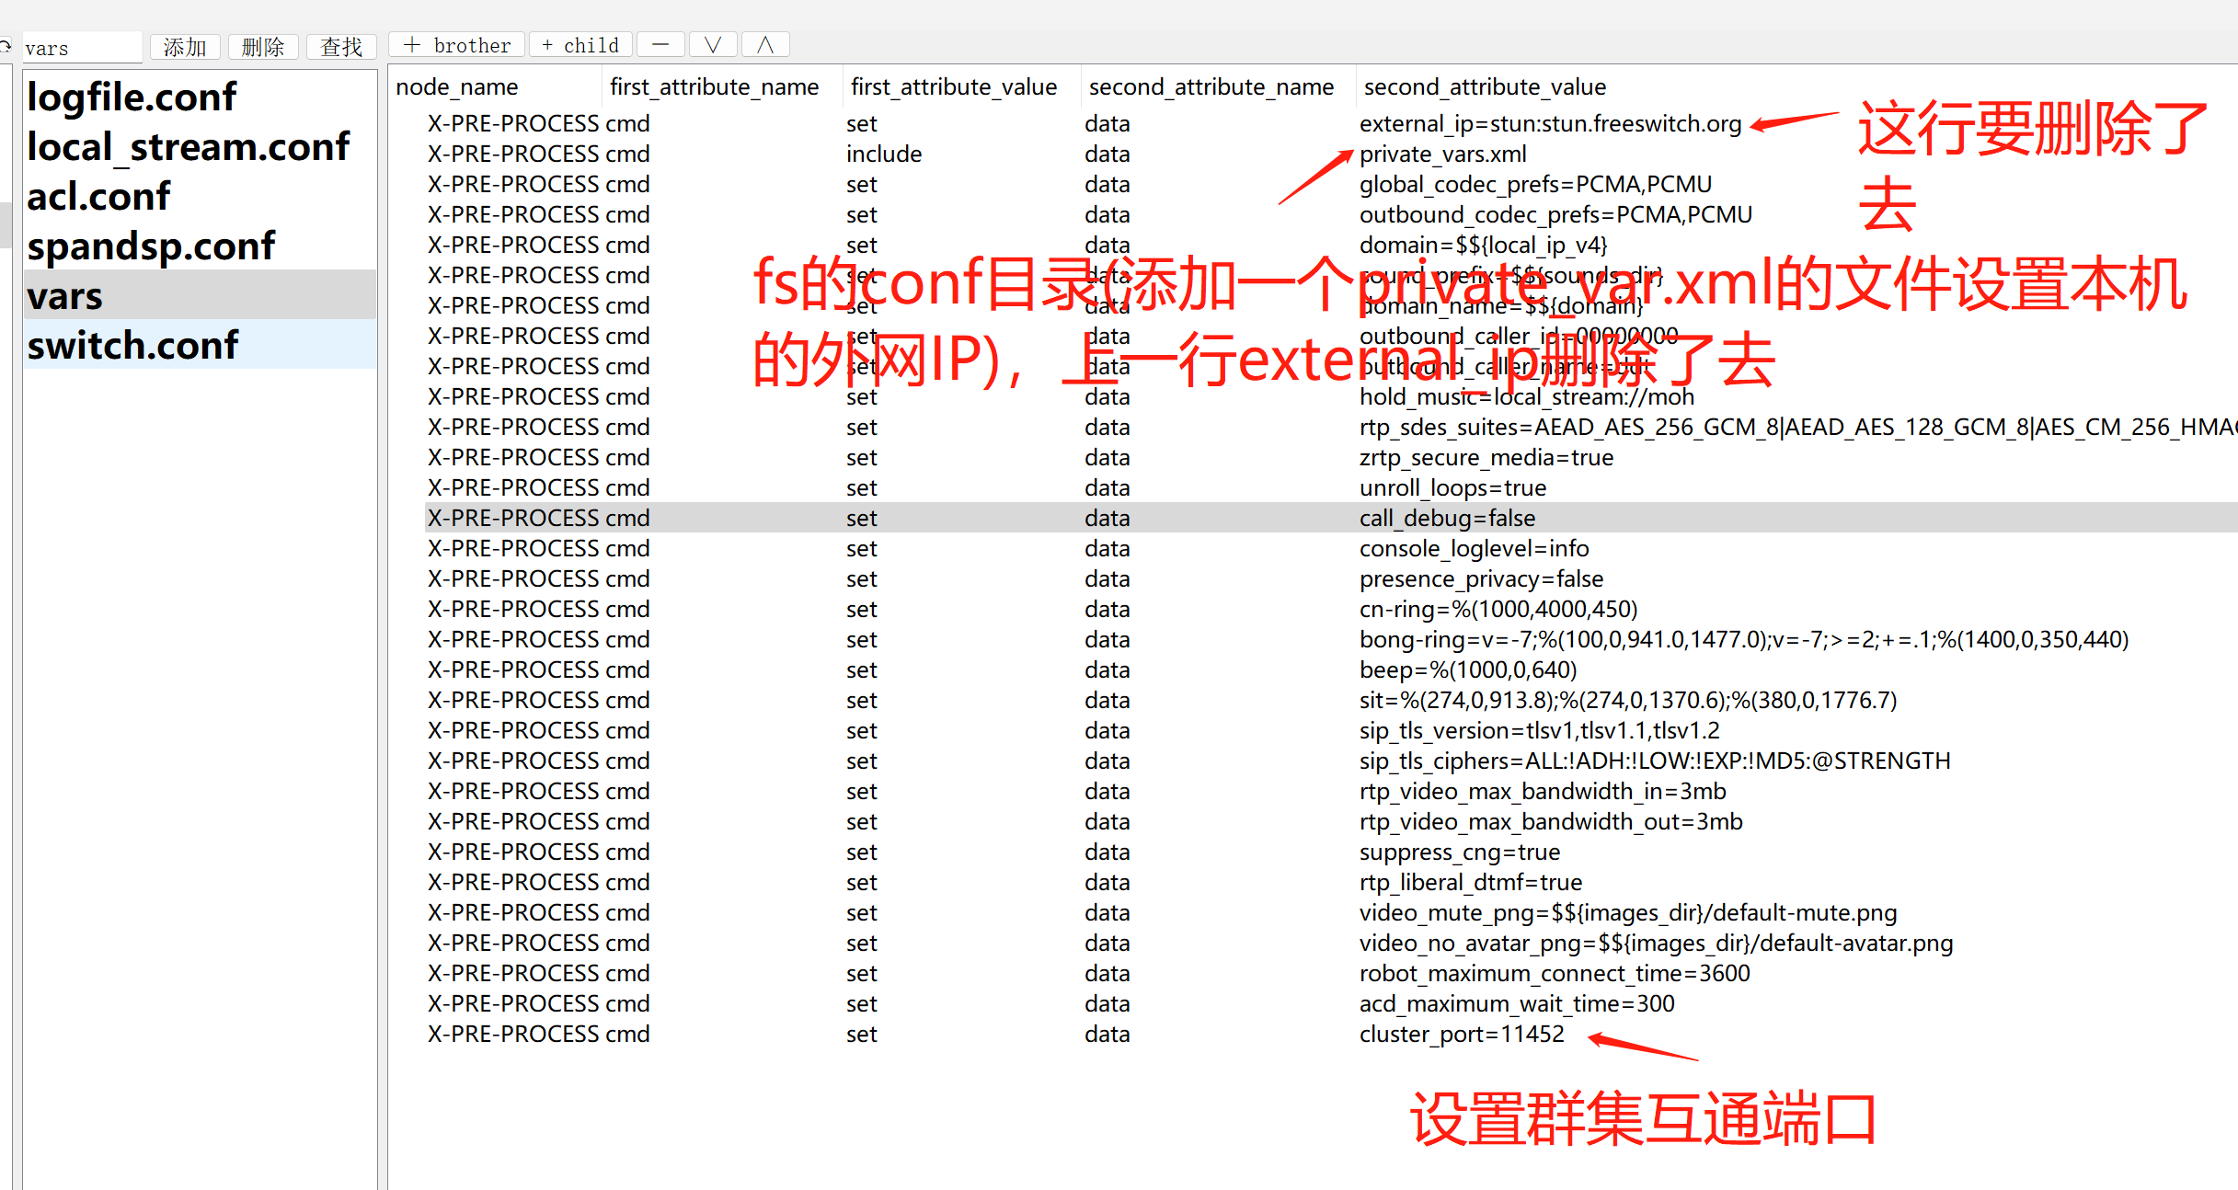Select beep=%(1000,0,640) cell
This screenshot has width=2238, height=1190.
(x=1468, y=669)
